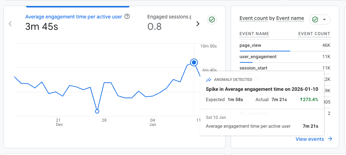Click the help icon beside Average engagement time

(x=127, y=16)
